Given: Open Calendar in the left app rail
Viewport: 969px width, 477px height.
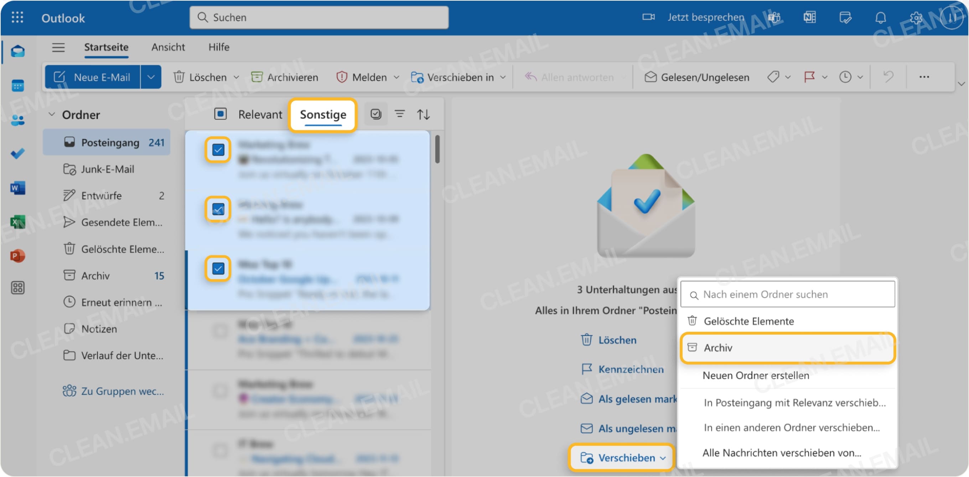Looking at the screenshot, I should [18, 86].
